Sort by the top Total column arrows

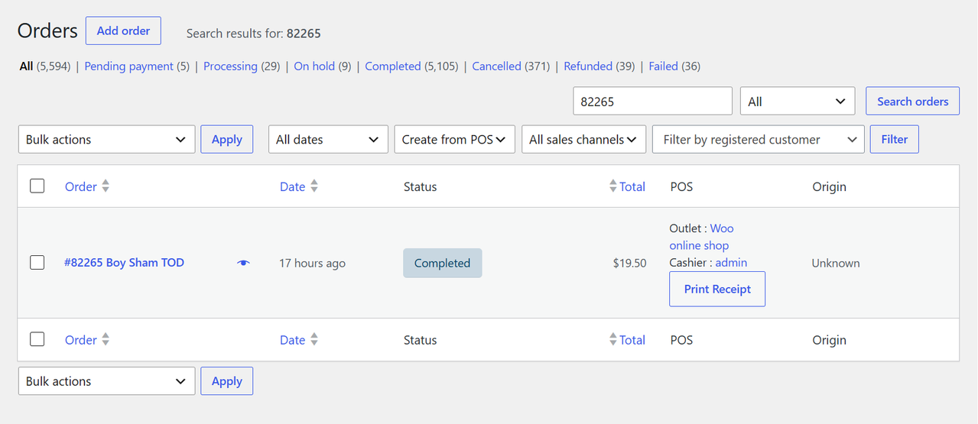click(x=612, y=186)
